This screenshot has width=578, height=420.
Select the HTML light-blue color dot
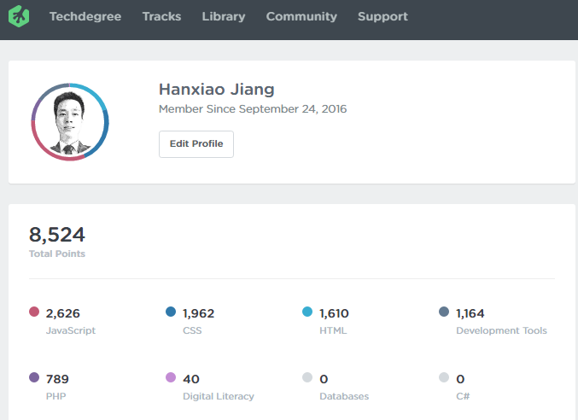(307, 312)
